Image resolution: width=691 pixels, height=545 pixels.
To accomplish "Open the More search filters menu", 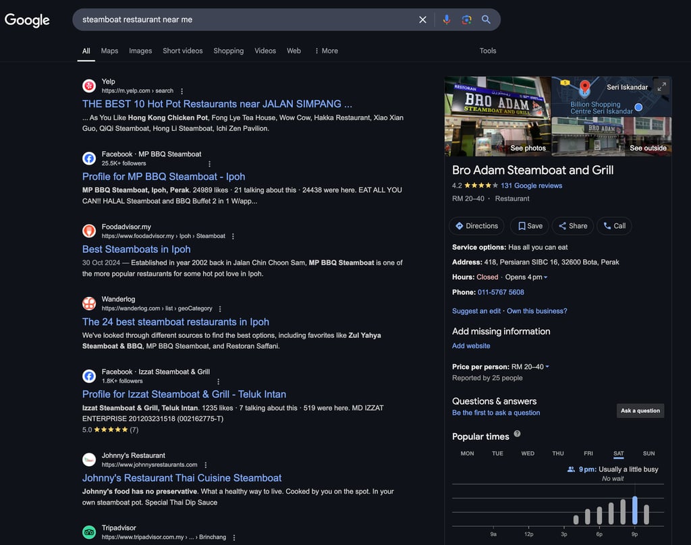I will (327, 51).
